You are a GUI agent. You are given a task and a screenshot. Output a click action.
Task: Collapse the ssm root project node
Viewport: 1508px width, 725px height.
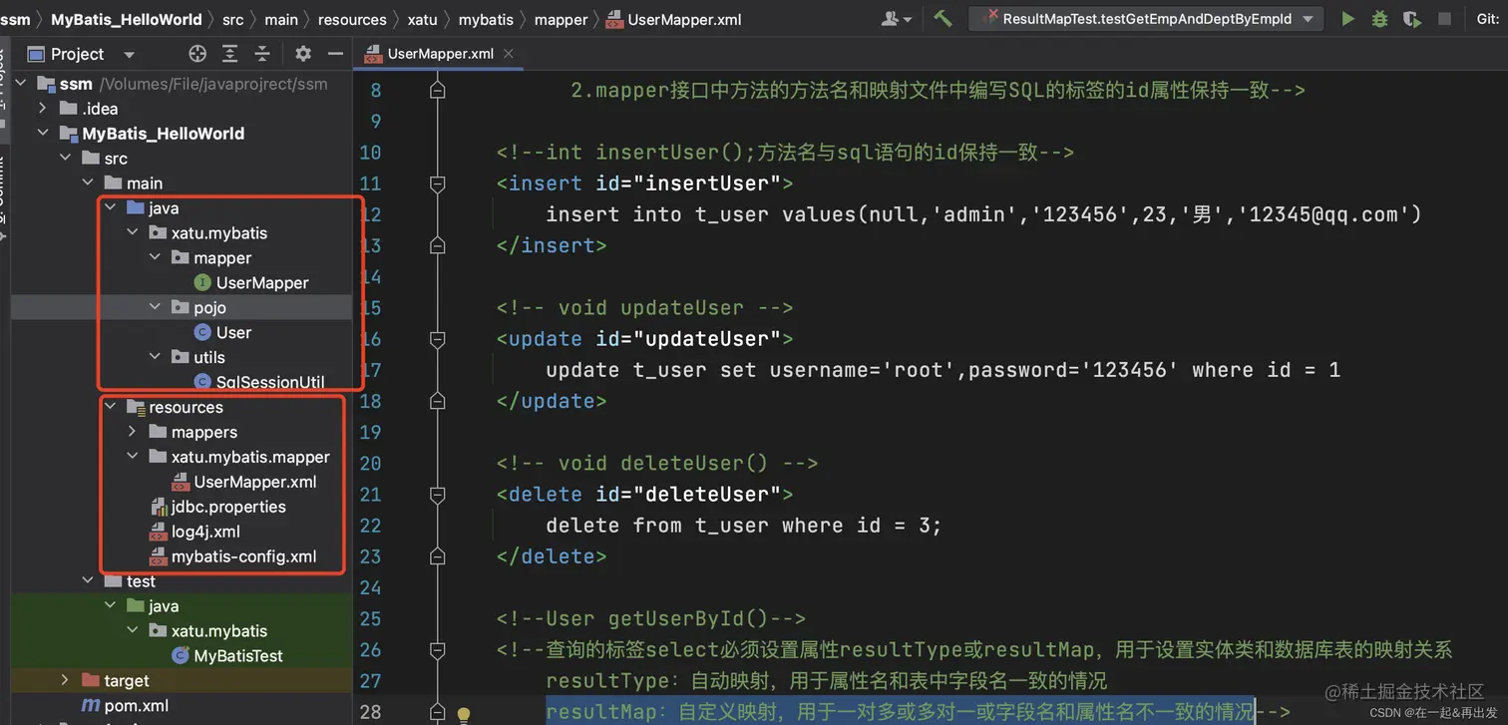[x=21, y=84]
